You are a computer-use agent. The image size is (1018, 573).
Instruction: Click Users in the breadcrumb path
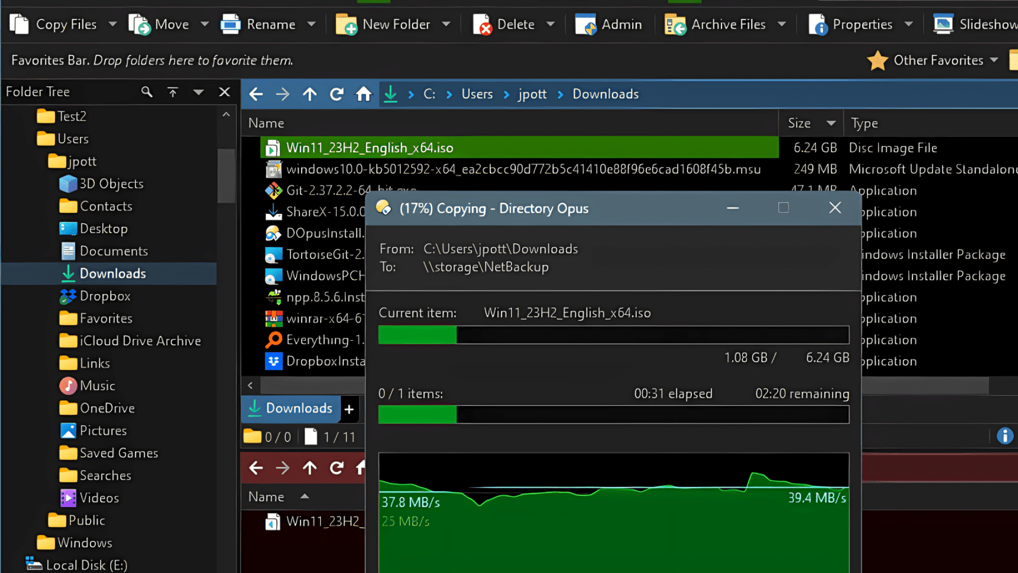click(x=477, y=94)
